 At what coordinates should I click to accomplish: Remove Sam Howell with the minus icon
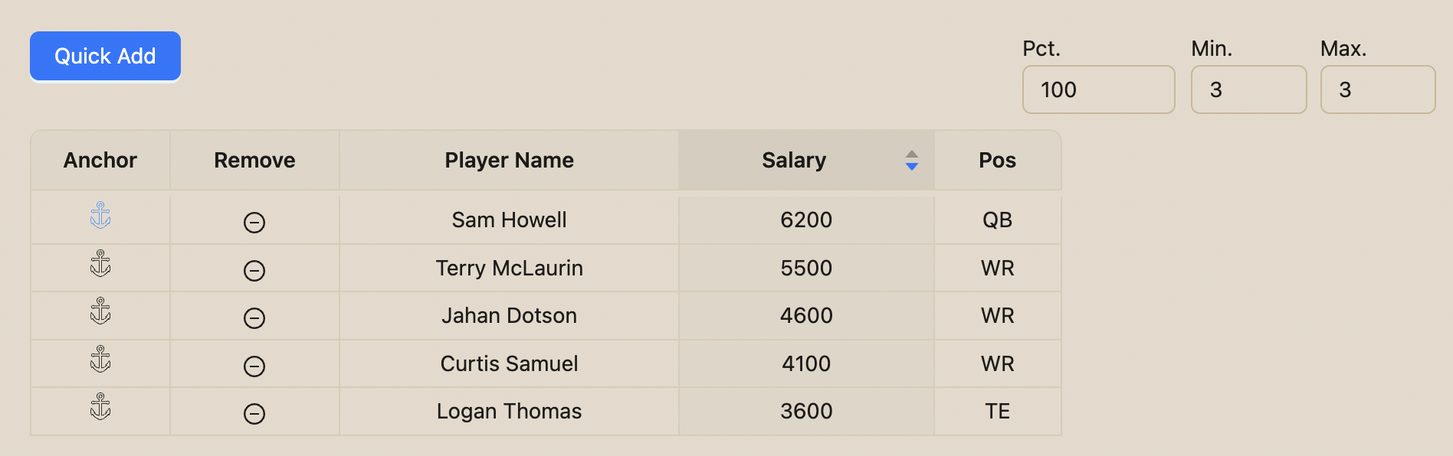pyautogui.click(x=254, y=223)
